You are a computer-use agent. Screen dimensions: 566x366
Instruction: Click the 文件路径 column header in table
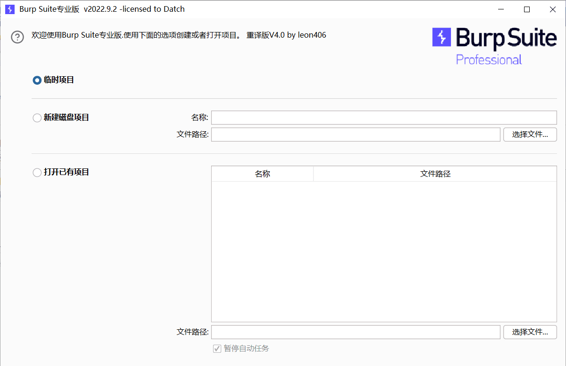(x=435, y=174)
